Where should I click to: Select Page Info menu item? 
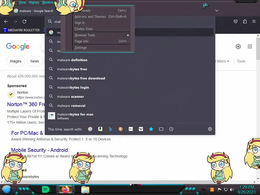tap(102, 41)
